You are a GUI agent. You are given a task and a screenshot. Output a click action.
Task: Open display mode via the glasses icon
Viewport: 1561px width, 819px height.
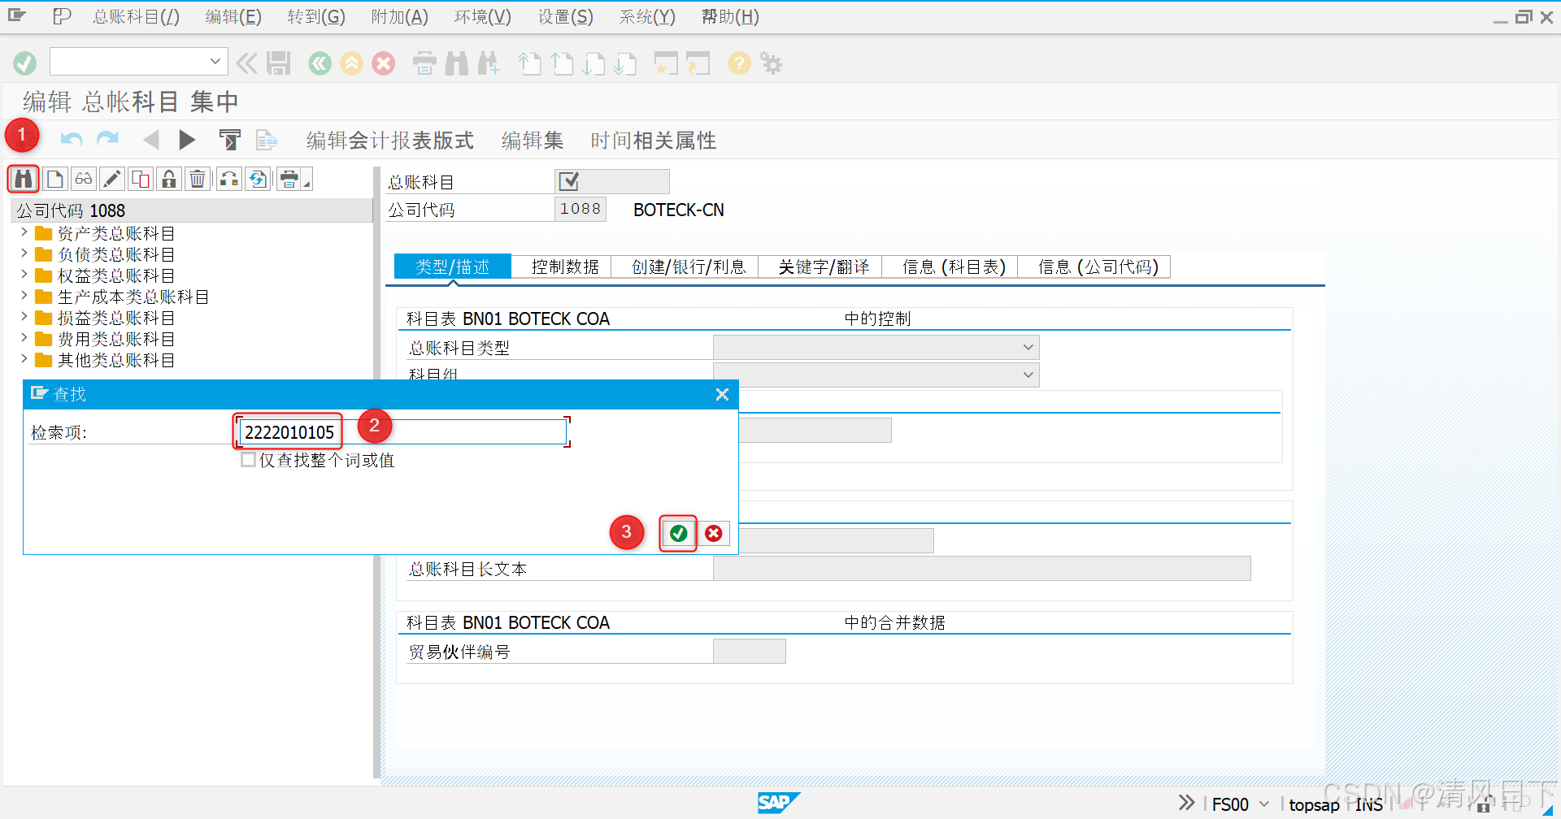coord(83,179)
